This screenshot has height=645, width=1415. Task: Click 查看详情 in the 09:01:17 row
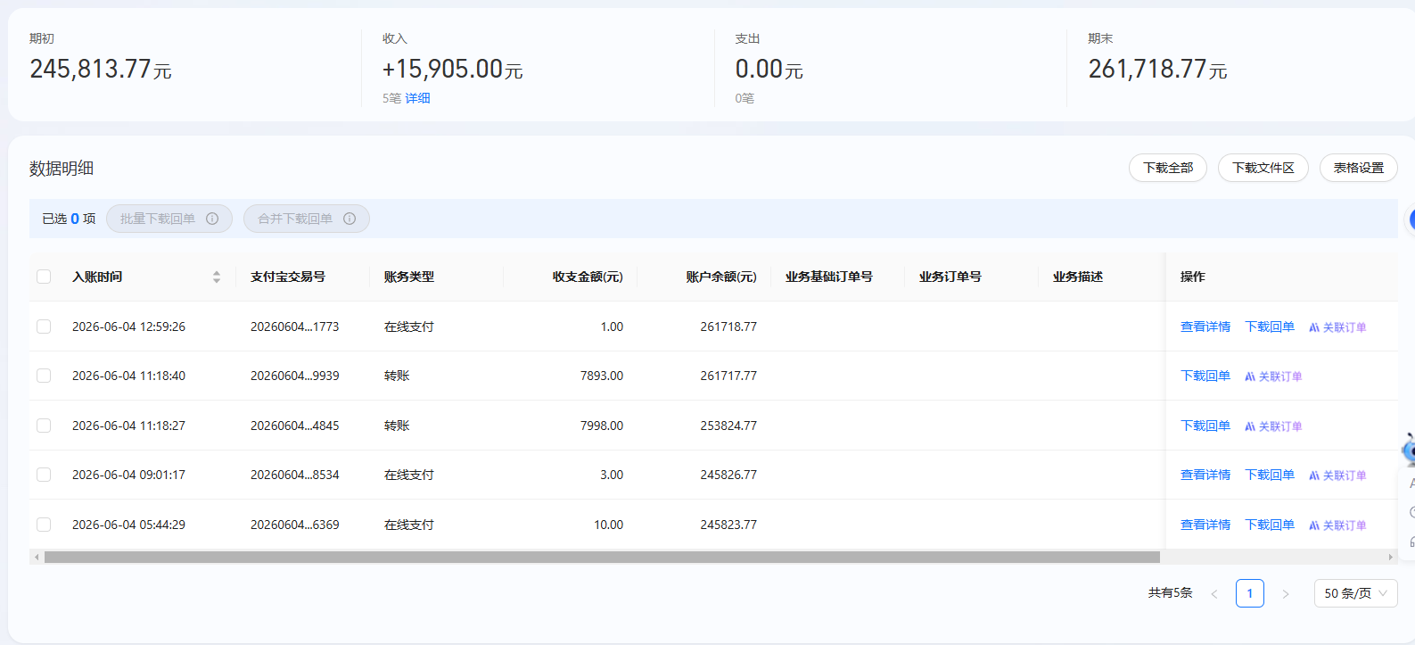point(1205,475)
